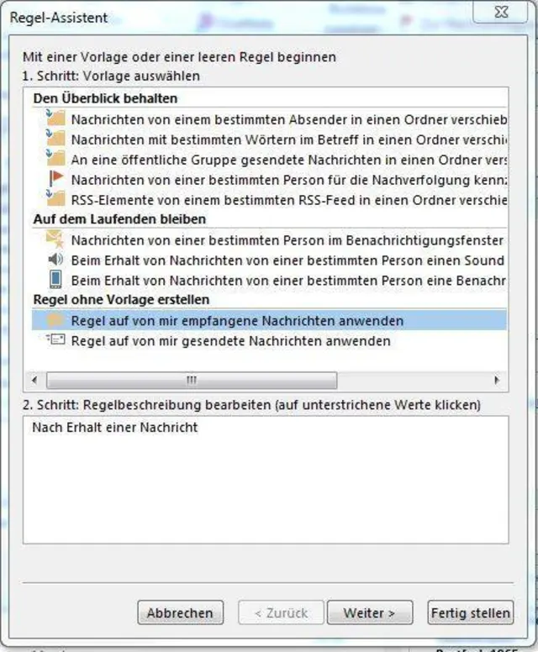
Task: Select 'Regel auf von mir empfangene Nachrichten anwenden'
Action: click(237, 320)
